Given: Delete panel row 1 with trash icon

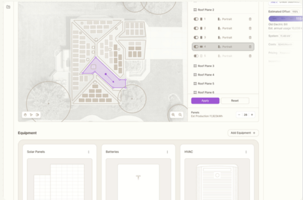Looking at the screenshot, I should (250, 19).
